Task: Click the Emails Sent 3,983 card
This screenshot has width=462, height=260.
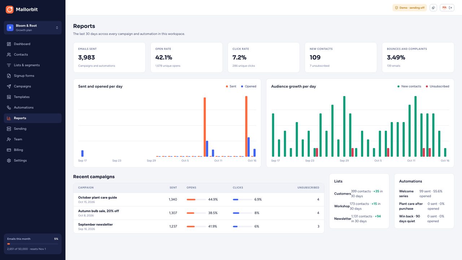Action: click(x=109, y=57)
